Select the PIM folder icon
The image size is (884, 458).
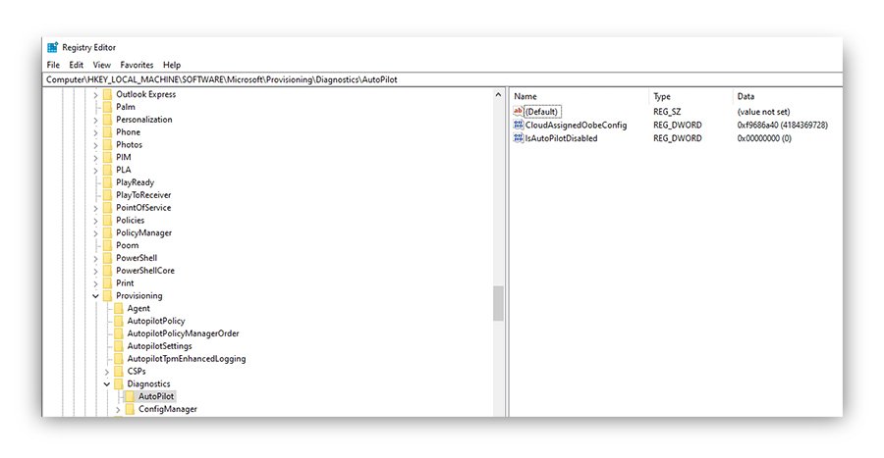coord(107,157)
